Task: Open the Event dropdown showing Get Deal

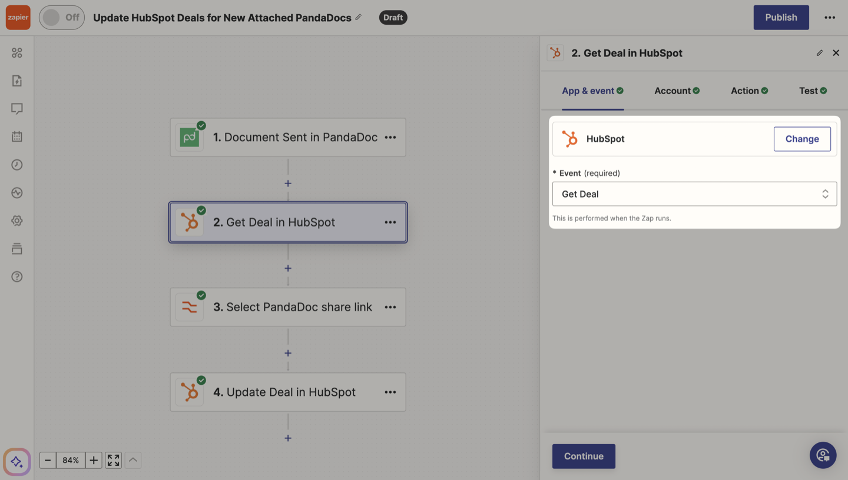Action: [x=694, y=194]
